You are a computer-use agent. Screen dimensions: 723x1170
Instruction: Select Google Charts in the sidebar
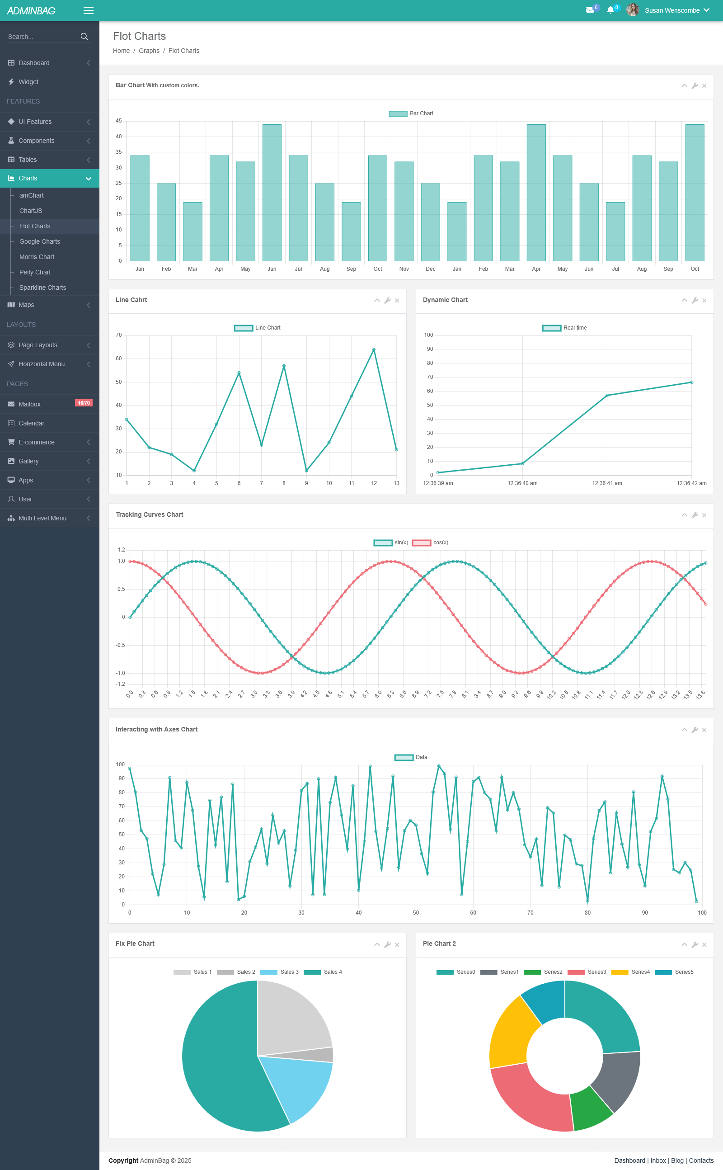click(x=40, y=241)
